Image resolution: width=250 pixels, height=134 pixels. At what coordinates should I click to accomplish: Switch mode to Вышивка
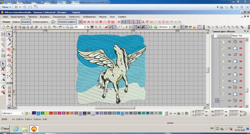tap(26, 22)
